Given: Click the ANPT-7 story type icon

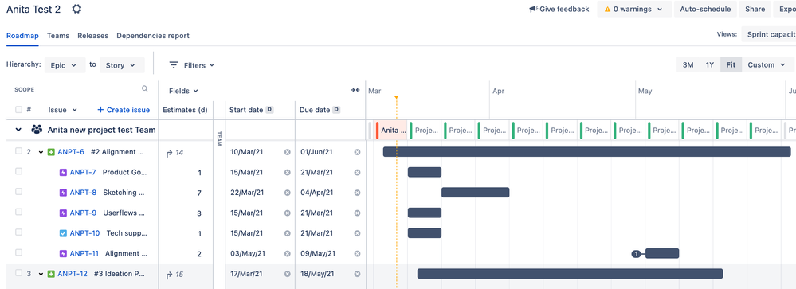Looking at the screenshot, I should click(x=63, y=173).
